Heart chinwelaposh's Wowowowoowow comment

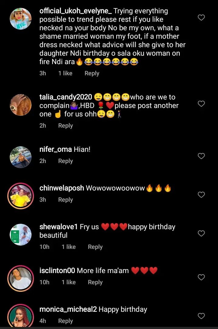pos(201,195)
